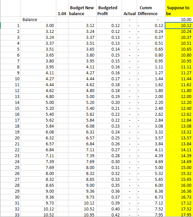Click the Actual dash cell in row 17

[129, 120]
